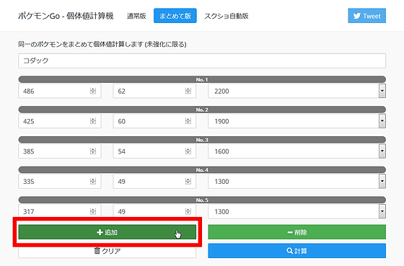Click the blue 計算 calculate button
The height and width of the screenshot is (266, 404).
pyautogui.click(x=297, y=251)
